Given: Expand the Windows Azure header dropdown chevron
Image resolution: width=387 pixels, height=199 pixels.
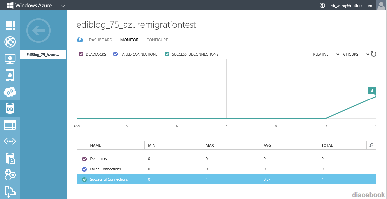Looking at the screenshot, I should point(62,6).
